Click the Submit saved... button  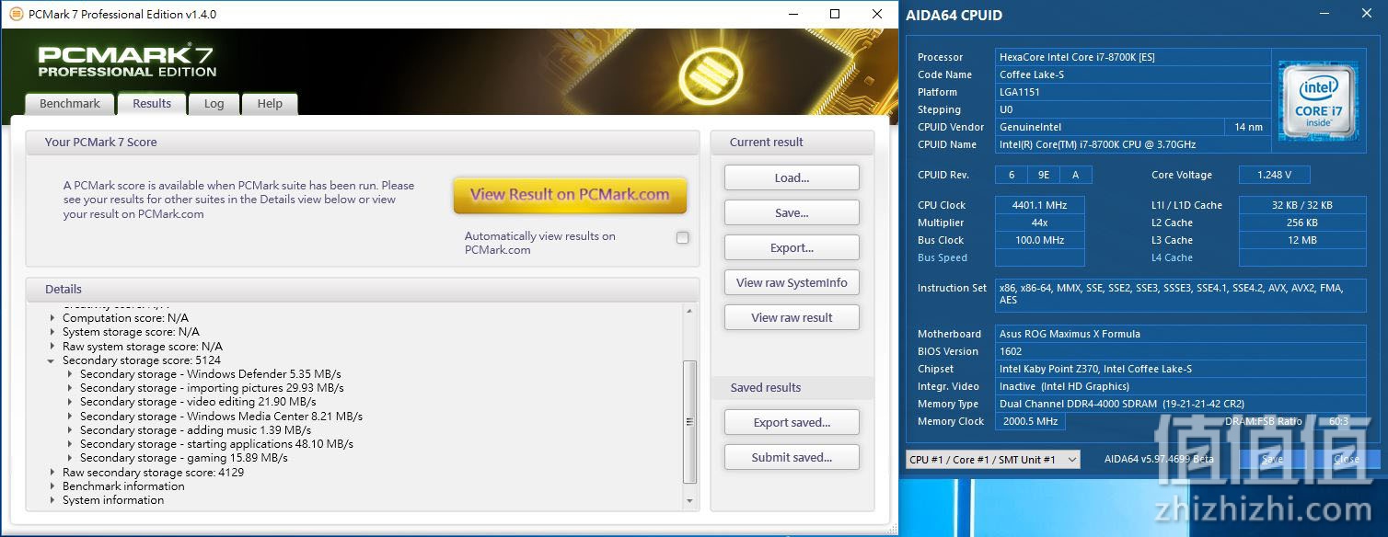click(792, 457)
